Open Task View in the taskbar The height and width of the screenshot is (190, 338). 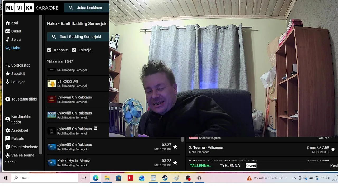click(84, 178)
